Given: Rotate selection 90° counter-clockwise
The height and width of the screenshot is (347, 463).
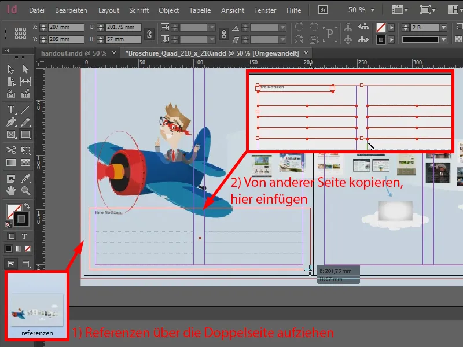Looking at the screenshot, I should (314, 27).
